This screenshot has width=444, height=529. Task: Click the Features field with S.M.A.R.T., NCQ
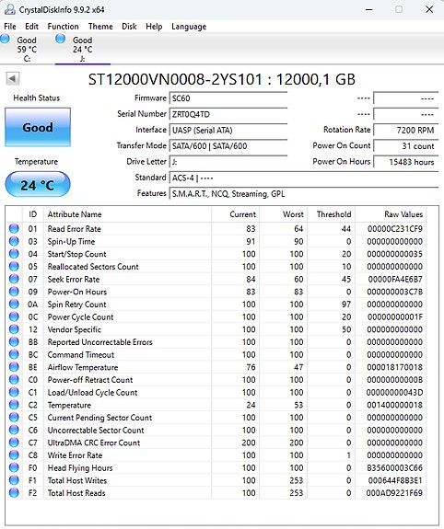(x=304, y=193)
